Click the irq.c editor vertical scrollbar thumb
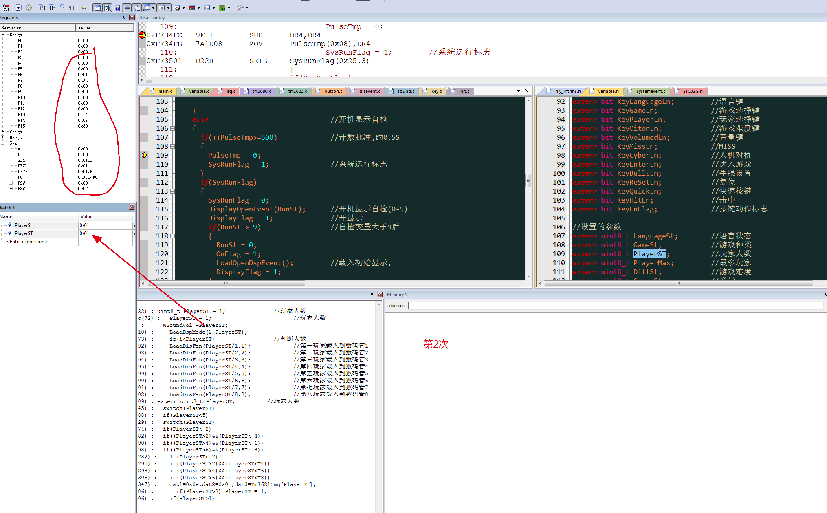The height and width of the screenshot is (513, 827). click(x=528, y=180)
